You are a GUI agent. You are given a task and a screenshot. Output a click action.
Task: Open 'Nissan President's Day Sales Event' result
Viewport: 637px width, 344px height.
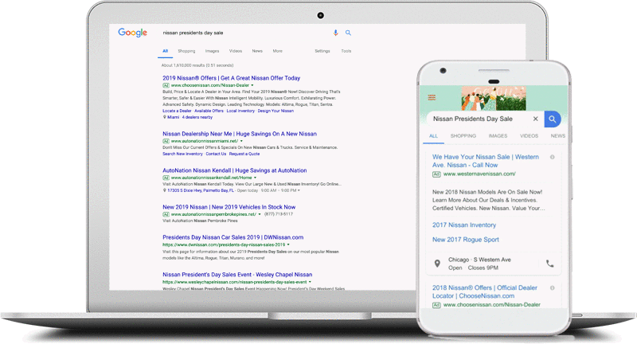pyautogui.click(x=237, y=275)
